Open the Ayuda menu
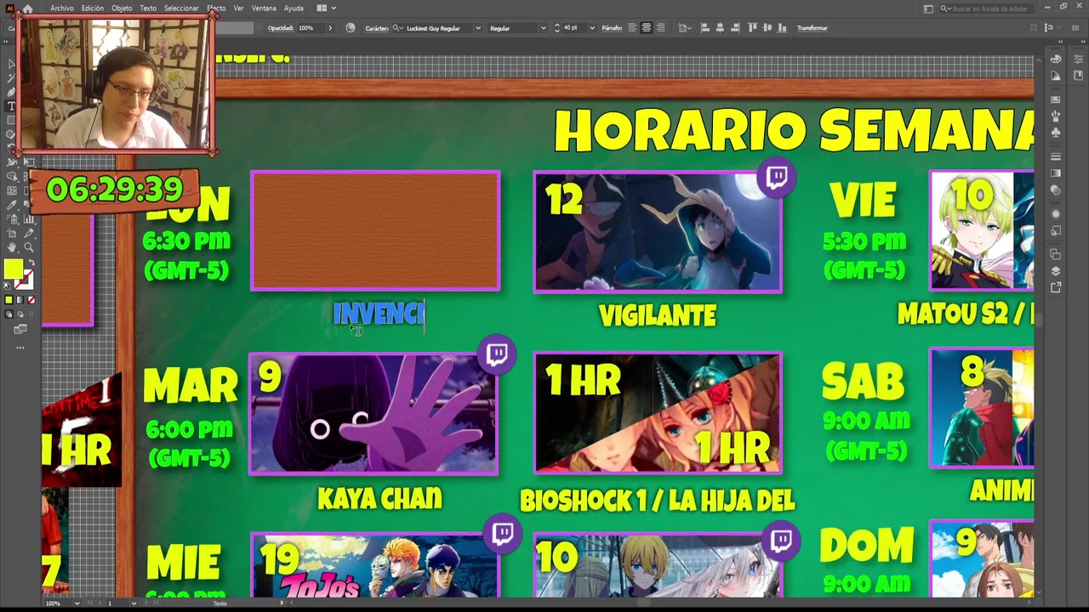 (x=294, y=8)
